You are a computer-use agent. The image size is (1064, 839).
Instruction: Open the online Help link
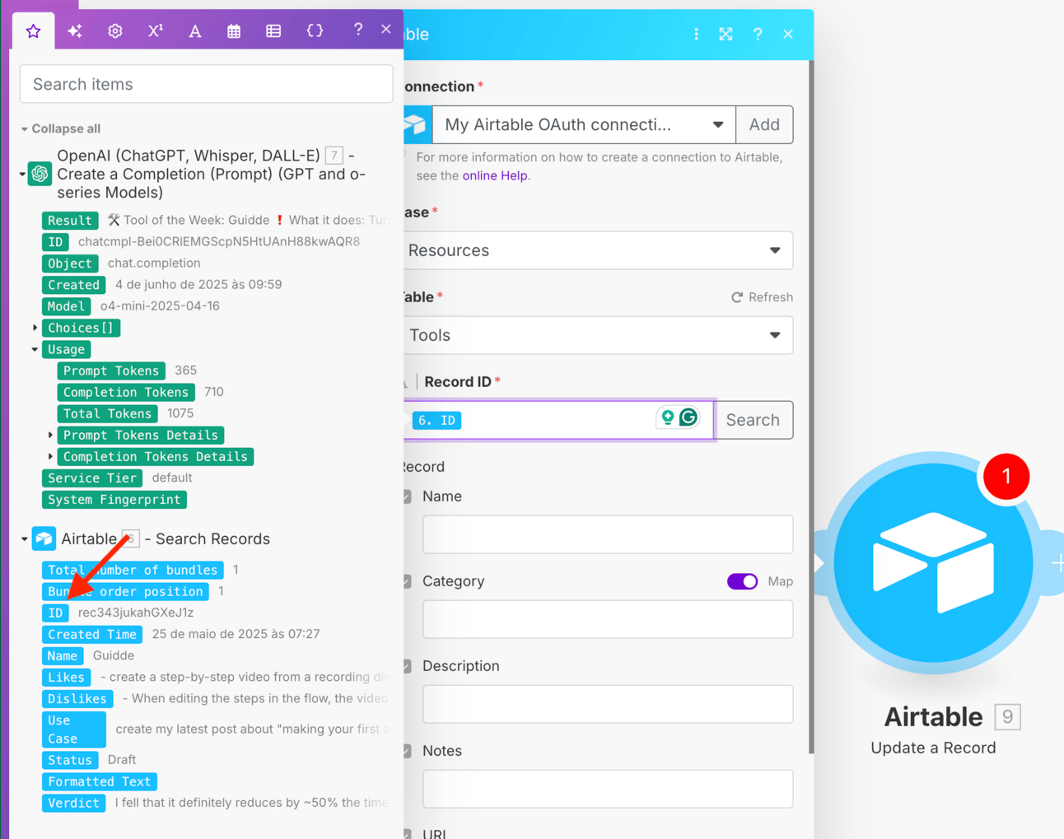(494, 175)
